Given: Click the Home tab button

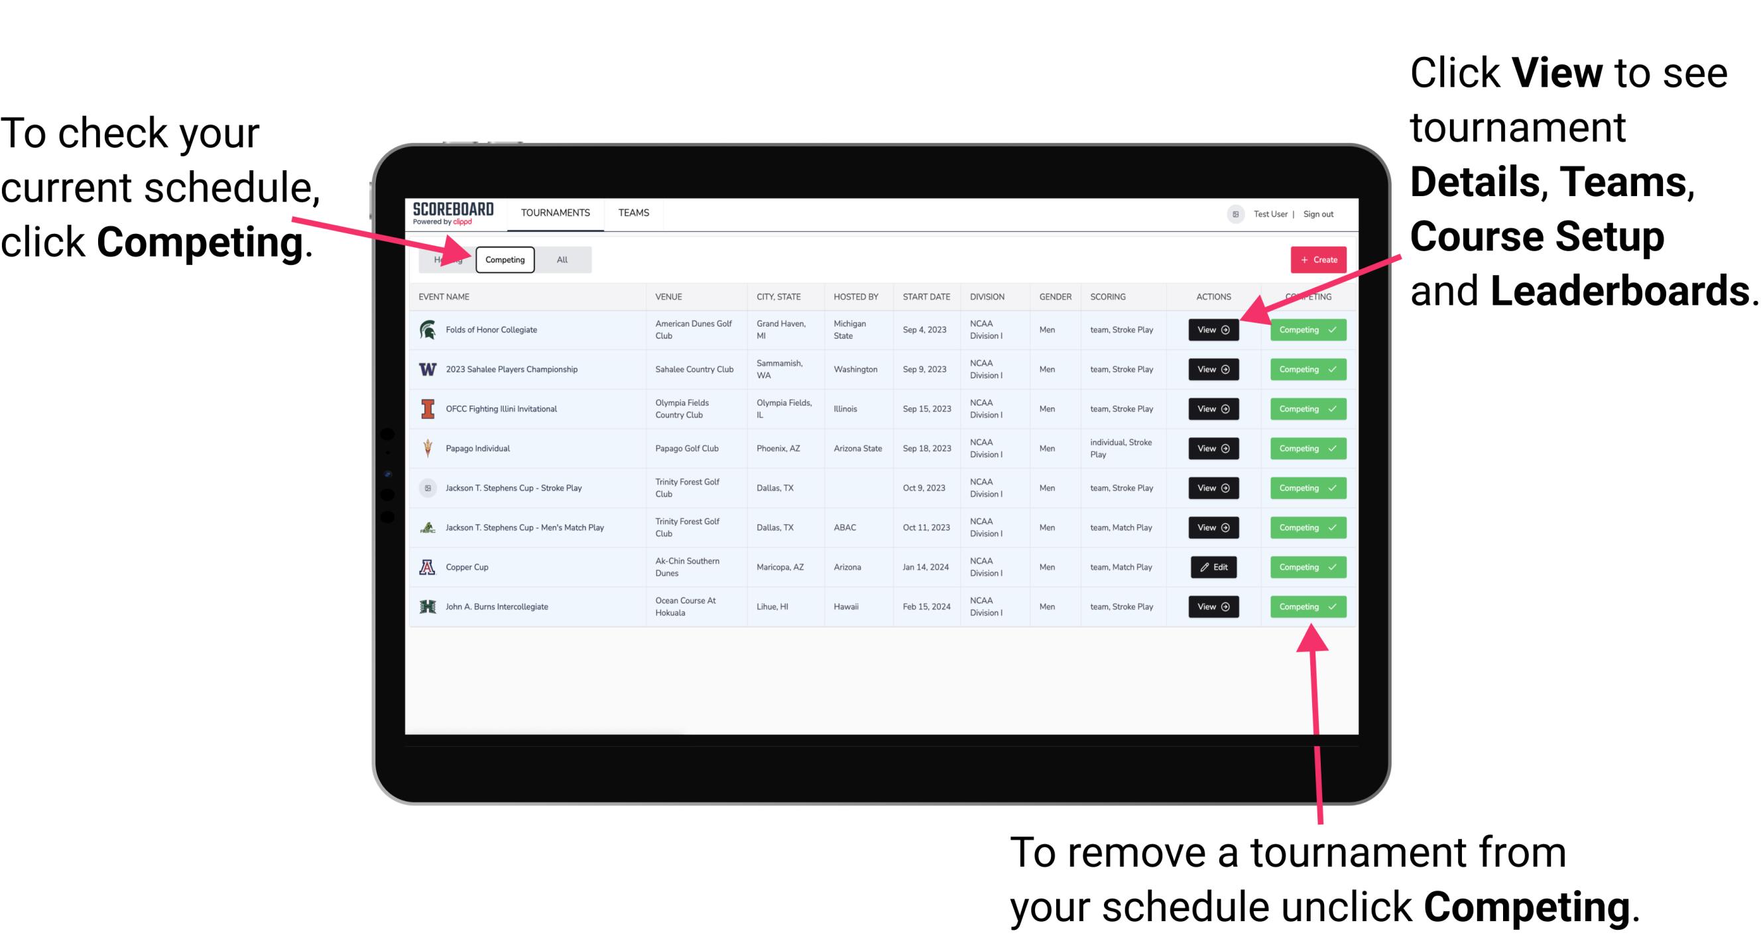Looking at the screenshot, I should (448, 259).
